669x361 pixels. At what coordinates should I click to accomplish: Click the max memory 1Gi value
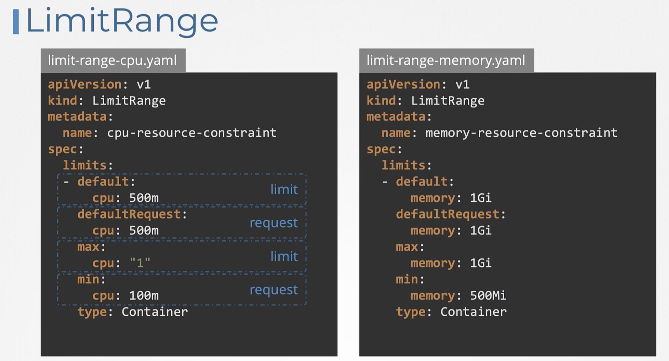(x=481, y=263)
